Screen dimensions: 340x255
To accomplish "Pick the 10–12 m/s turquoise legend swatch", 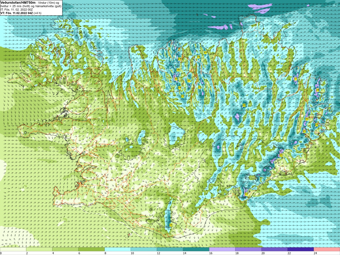I will pos(144,249).
